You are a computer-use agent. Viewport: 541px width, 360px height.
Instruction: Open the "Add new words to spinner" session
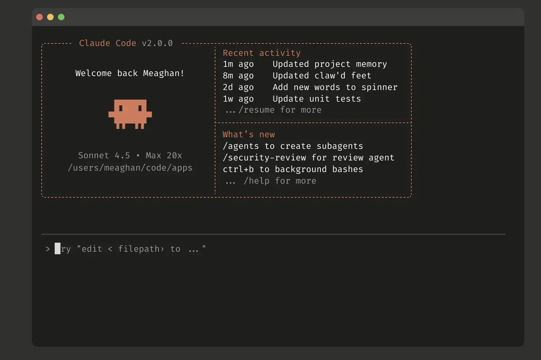(335, 87)
